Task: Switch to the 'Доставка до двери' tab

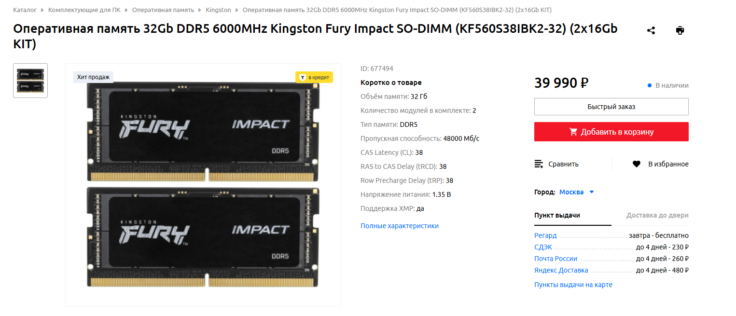Action: [657, 216]
